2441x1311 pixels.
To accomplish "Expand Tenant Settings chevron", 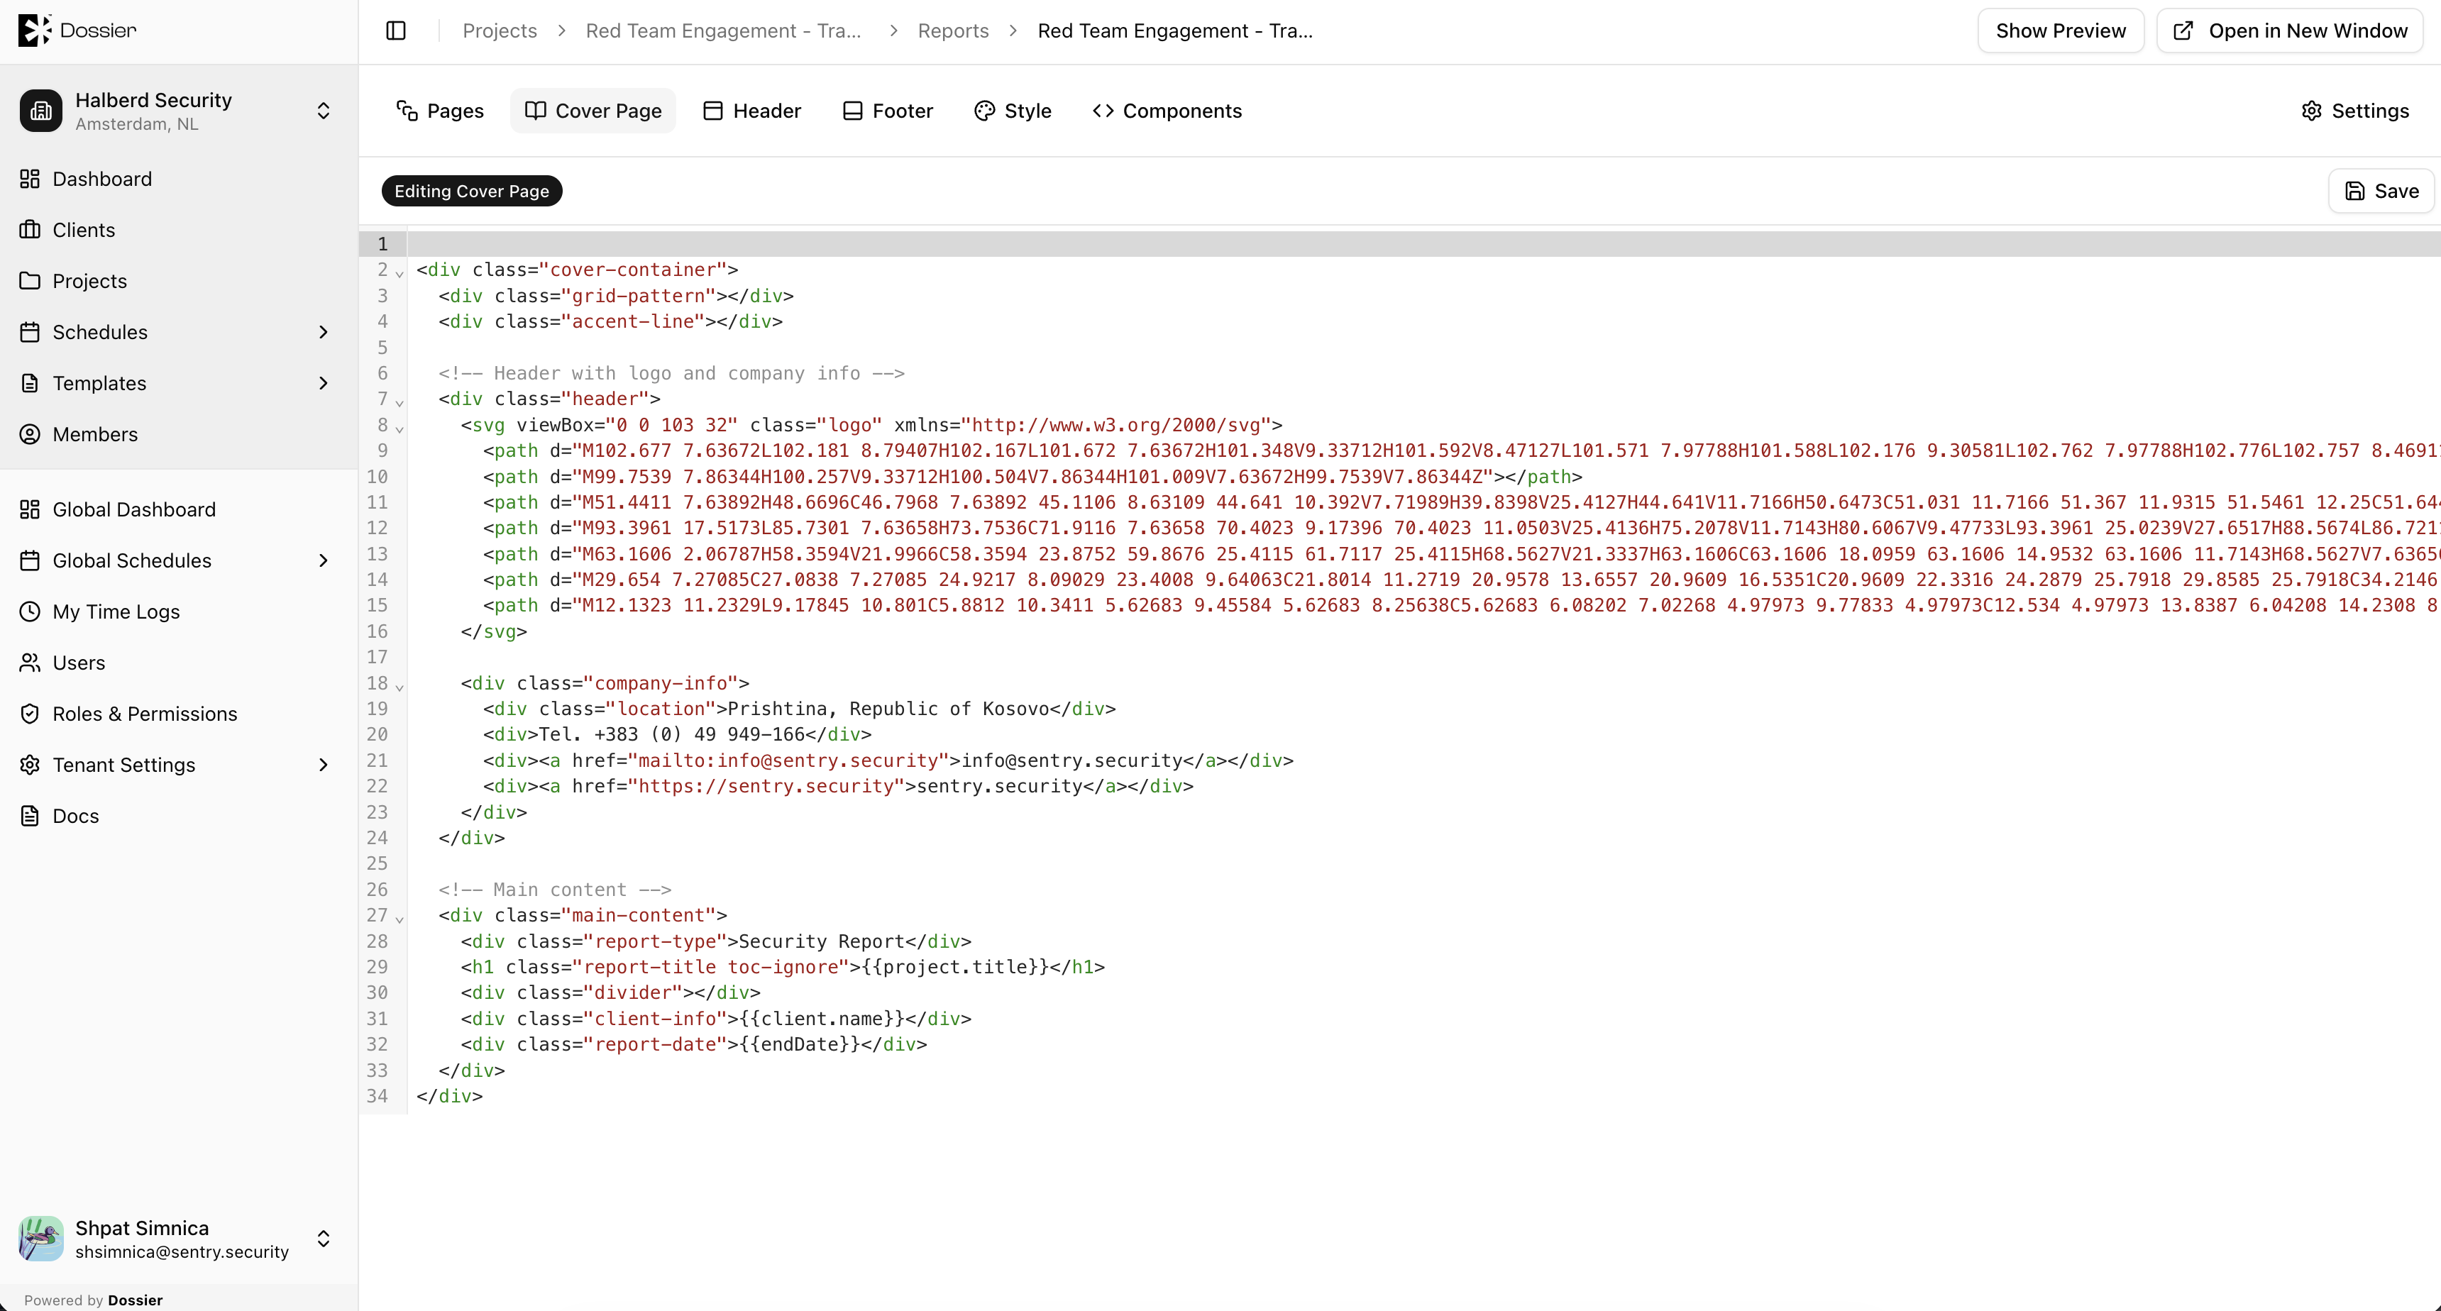I will pyautogui.click(x=323, y=765).
